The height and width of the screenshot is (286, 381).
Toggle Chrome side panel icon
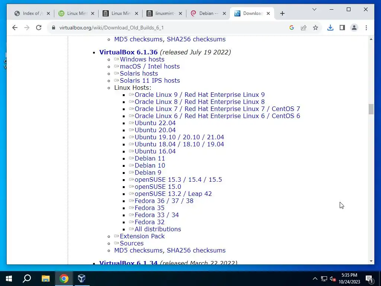(x=342, y=28)
